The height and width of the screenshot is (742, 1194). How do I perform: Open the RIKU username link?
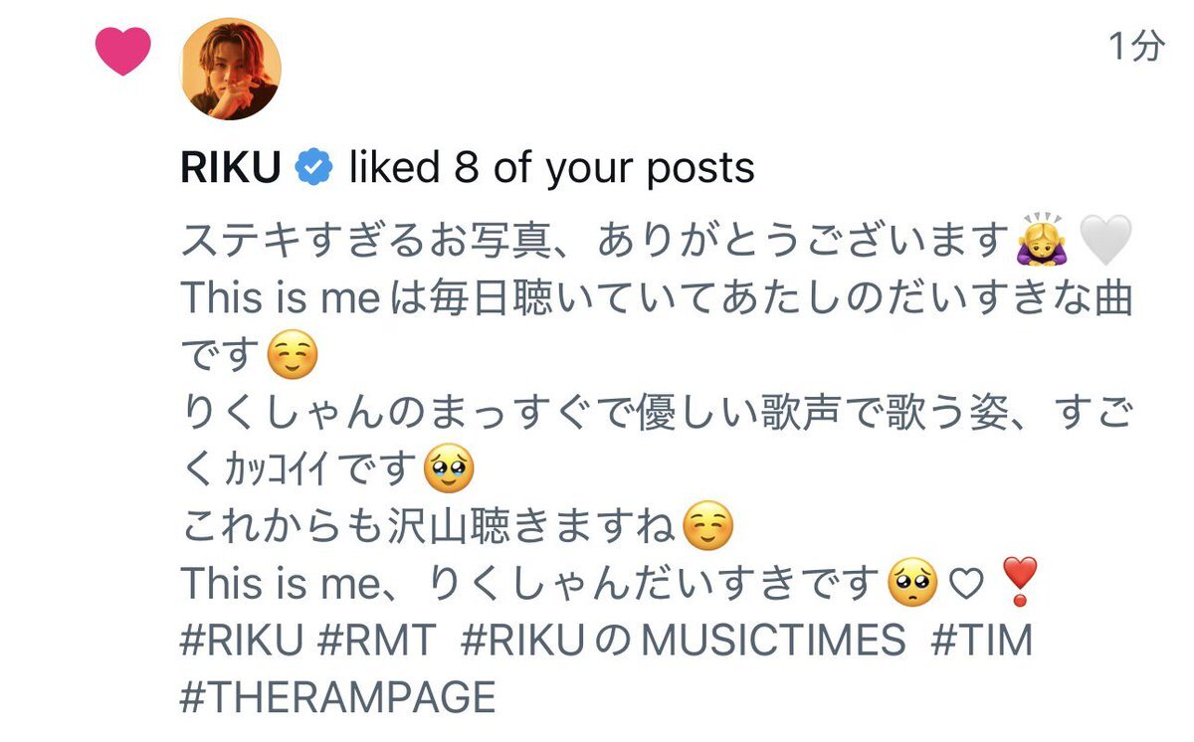click(231, 169)
